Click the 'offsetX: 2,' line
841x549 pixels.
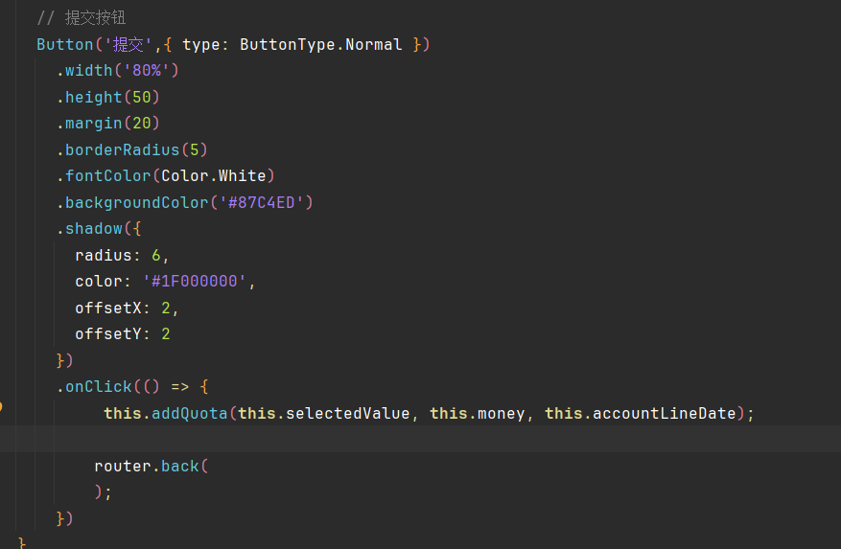(x=127, y=308)
